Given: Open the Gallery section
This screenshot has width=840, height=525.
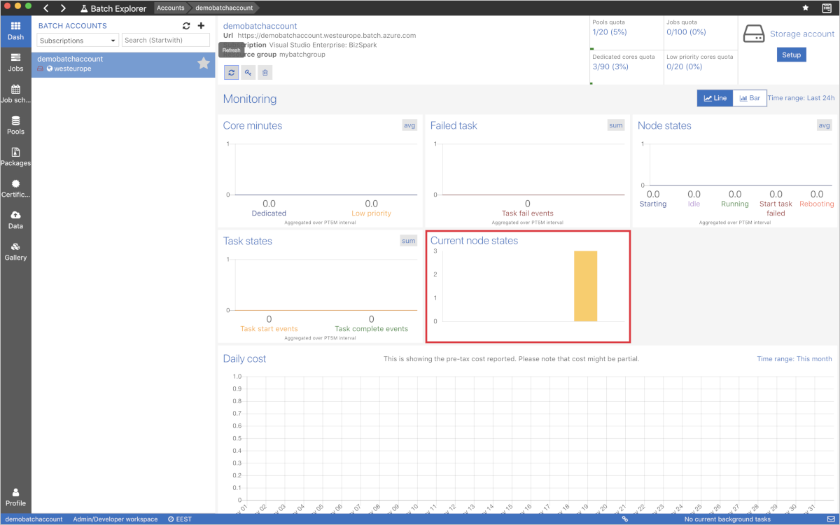Looking at the screenshot, I should coord(15,251).
